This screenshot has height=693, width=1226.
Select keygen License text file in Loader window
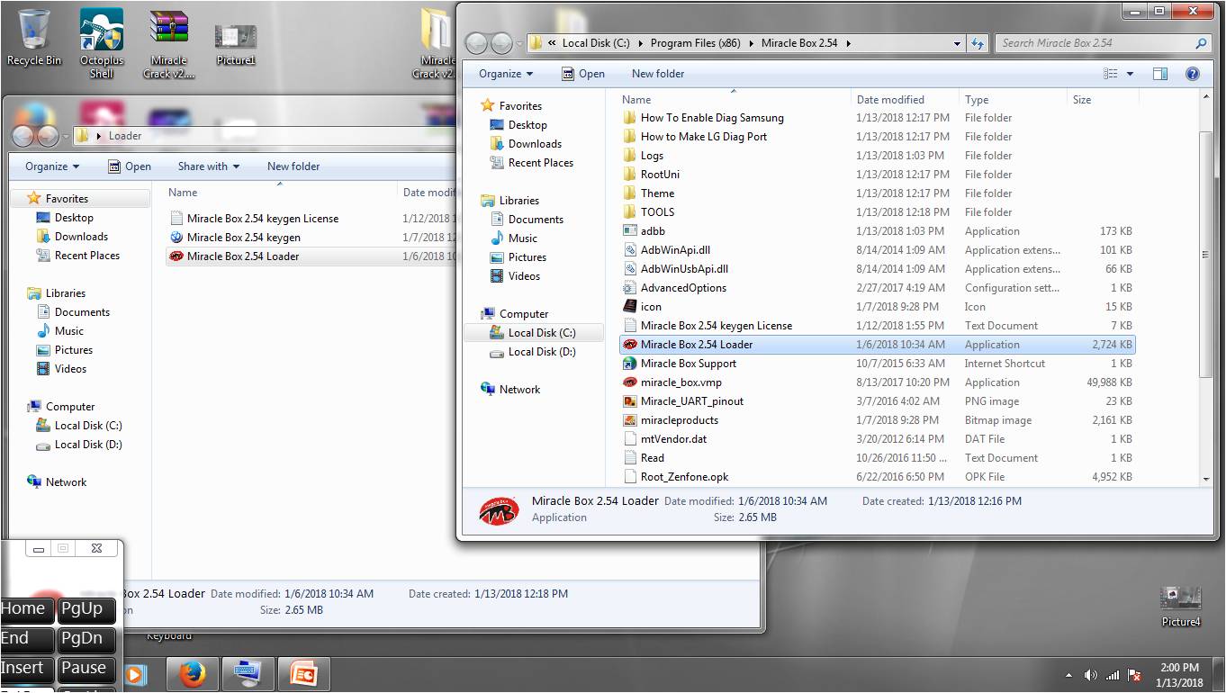(262, 219)
